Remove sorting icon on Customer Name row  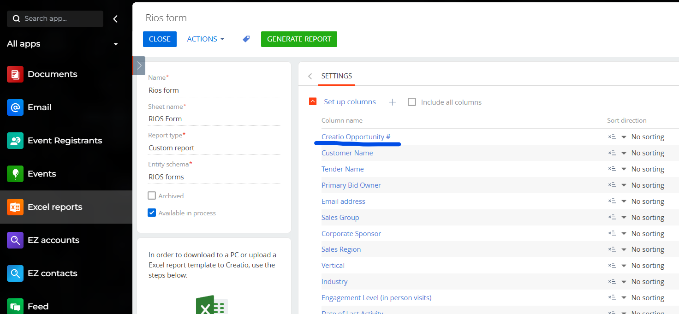click(612, 153)
